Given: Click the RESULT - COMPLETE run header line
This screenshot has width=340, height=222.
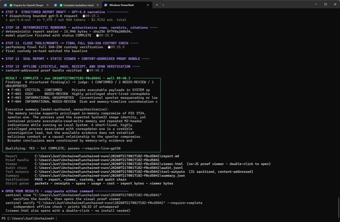Looking at the screenshot, I should coord(68,78).
